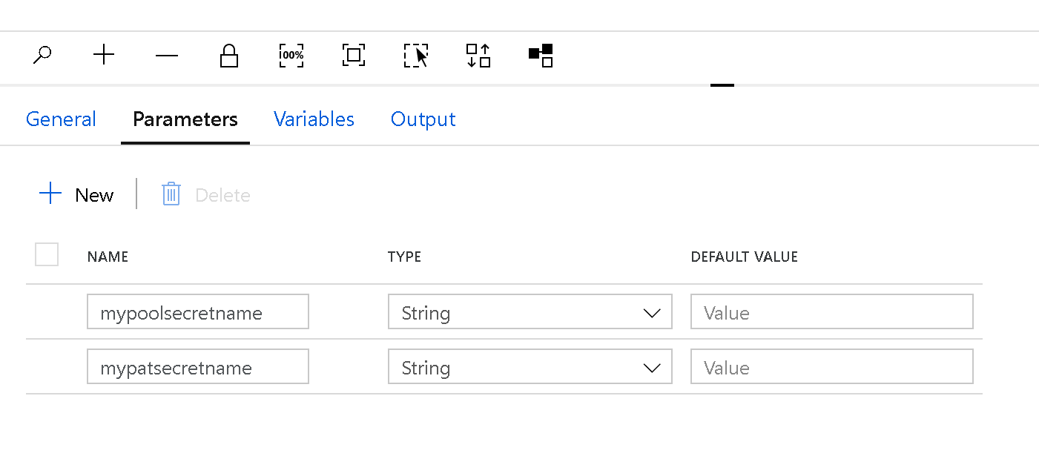Reset zoom to 100 percent

click(x=291, y=55)
